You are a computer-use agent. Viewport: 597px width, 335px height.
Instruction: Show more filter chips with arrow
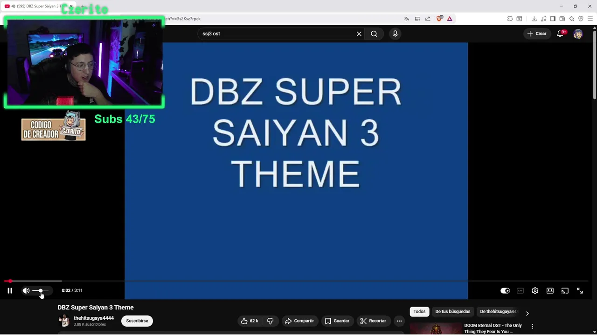527,313
